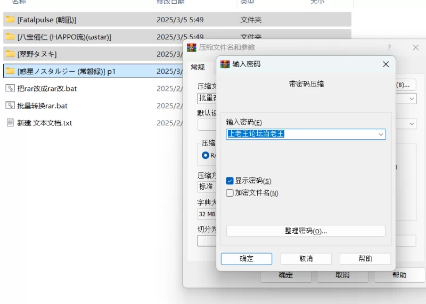The height and width of the screenshot is (304, 426).
Task: Select the RAR format radio button
Action: [x=206, y=155]
